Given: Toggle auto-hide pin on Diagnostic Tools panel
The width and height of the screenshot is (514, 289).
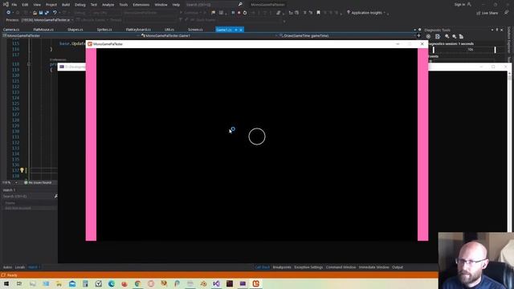Looking at the screenshot, I should 497,30.
